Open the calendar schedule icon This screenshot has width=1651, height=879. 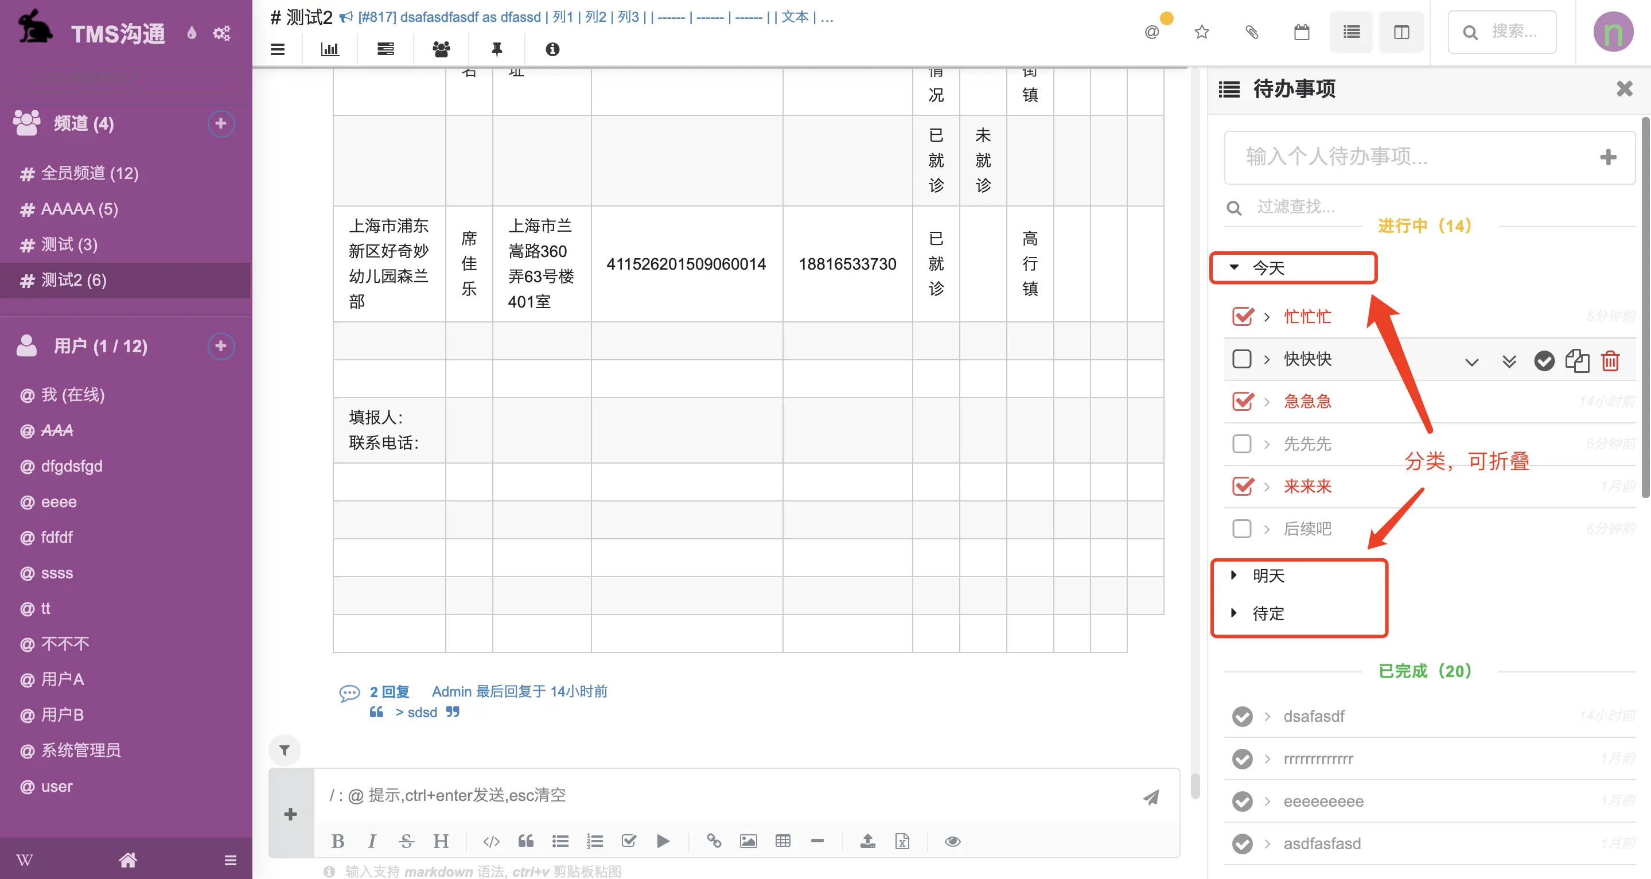1302,32
